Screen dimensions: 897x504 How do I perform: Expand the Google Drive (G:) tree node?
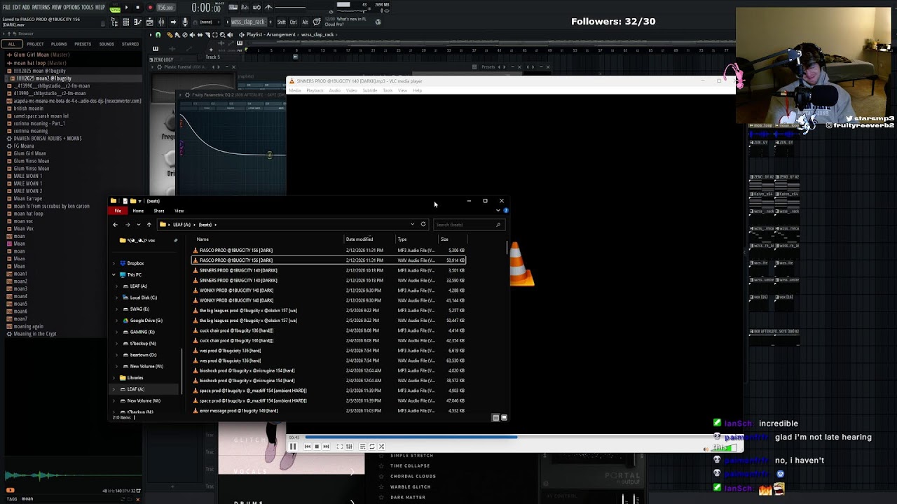(117, 321)
